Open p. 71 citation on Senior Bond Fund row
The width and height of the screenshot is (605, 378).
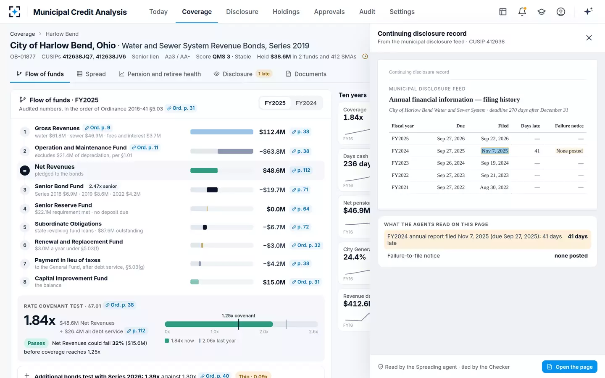300,190
